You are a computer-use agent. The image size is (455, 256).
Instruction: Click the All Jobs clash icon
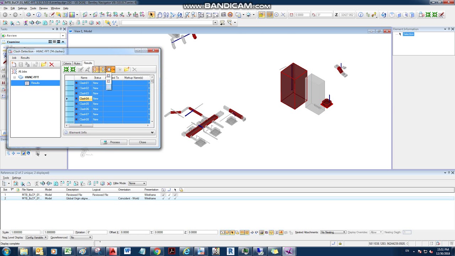pyautogui.click(x=14, y=71)
